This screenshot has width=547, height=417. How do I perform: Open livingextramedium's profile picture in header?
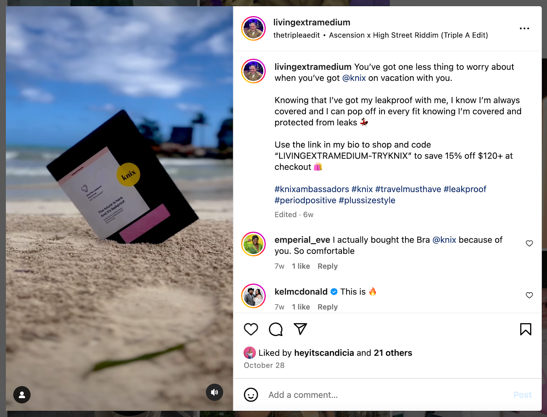coord(253,28)
